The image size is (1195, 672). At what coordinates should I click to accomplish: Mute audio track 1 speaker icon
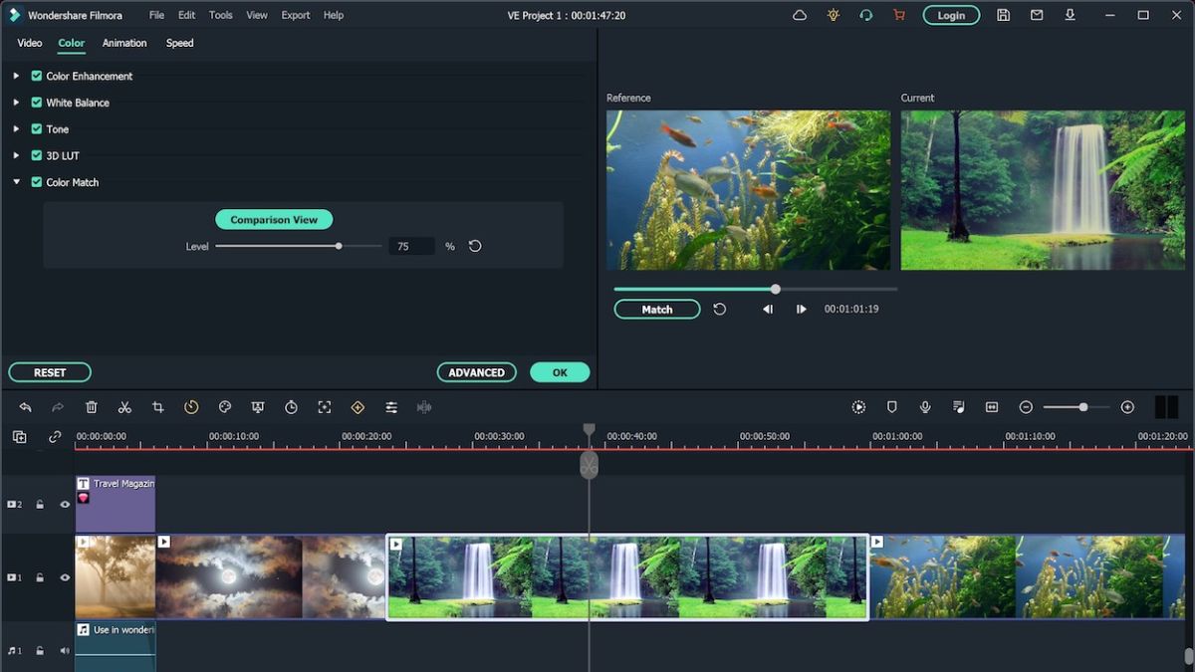click(65, 651)
